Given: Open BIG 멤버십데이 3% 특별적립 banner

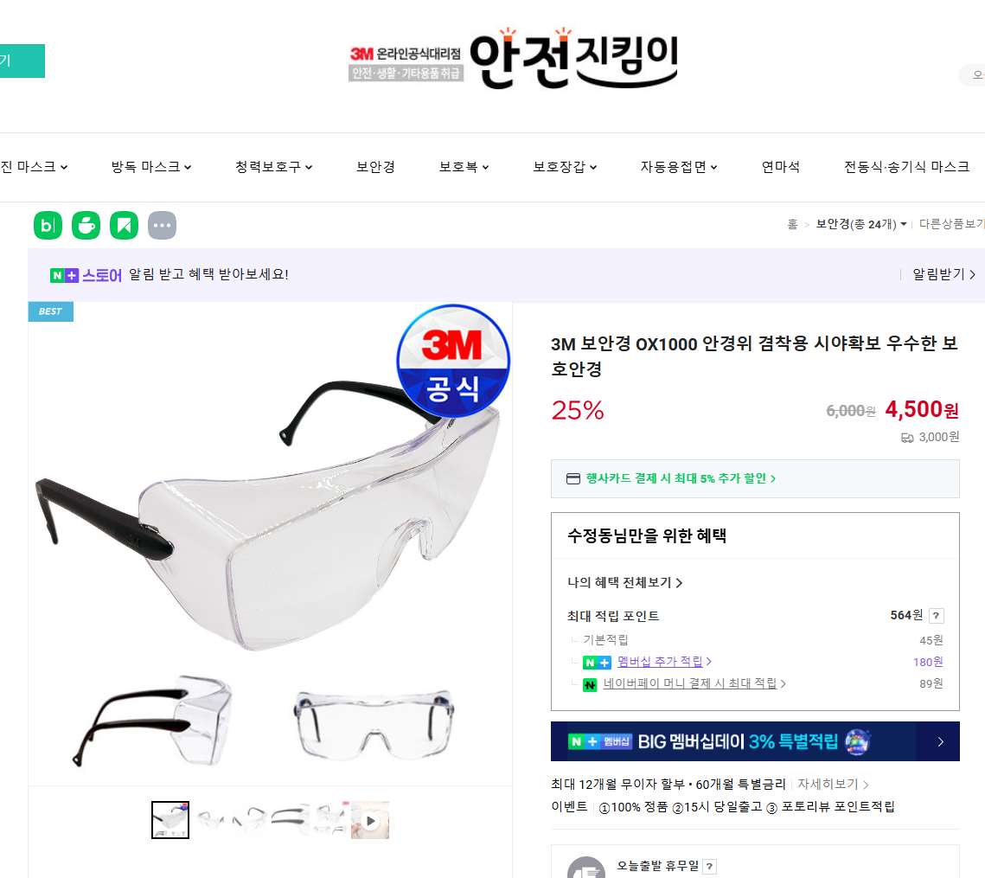Looking at the screenshot, I should 755,741.
